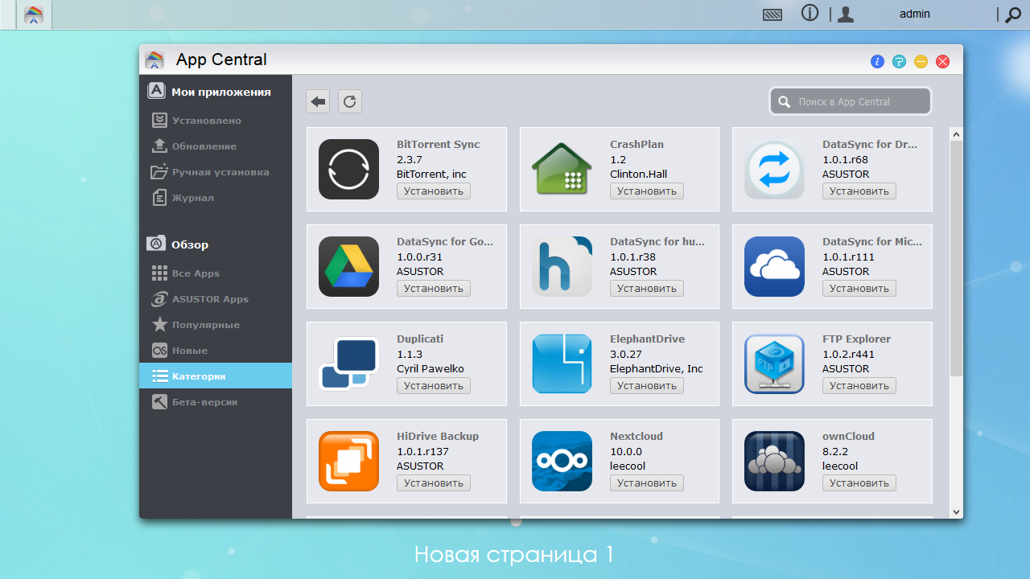This screenshot has width=1030, height=579.
Task: Install DataSync for hubiC with Установить
Action: point(647,289)
